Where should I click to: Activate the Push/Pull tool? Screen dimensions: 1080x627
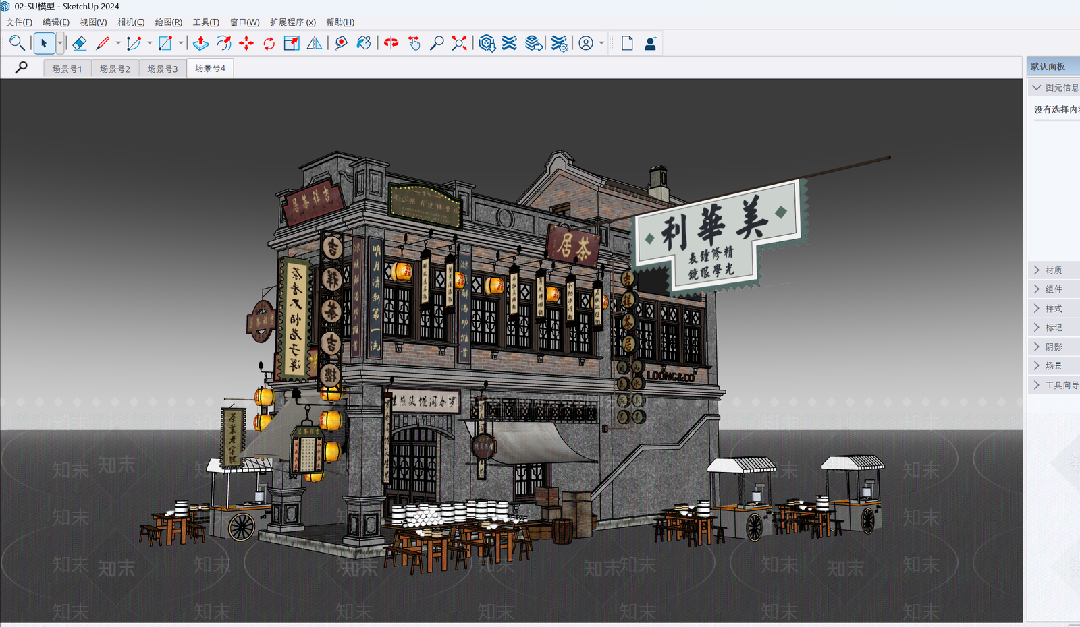(x=200, y=42)
